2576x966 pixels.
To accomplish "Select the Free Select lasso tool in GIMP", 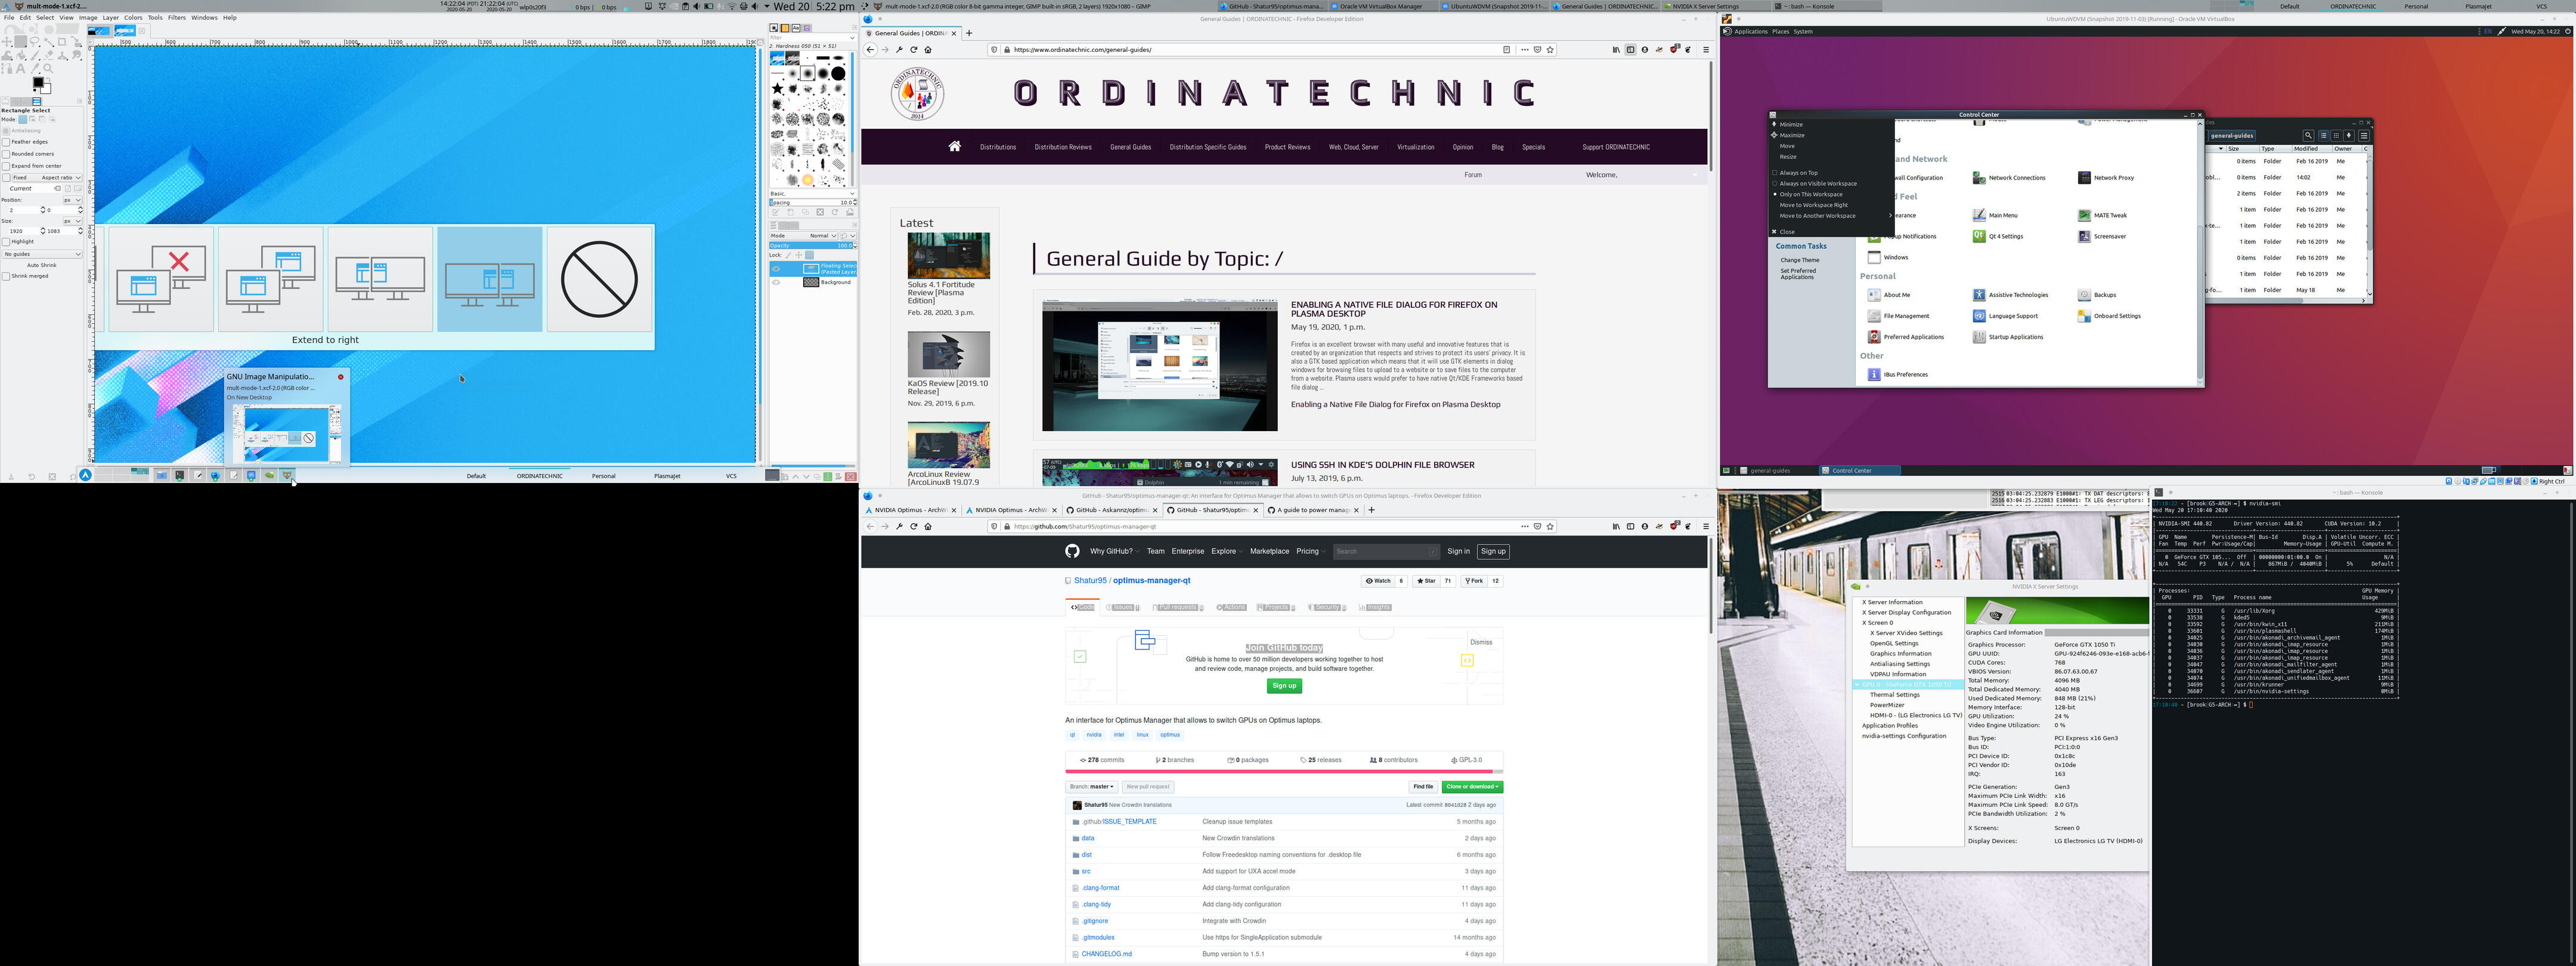I will (x=35, y=42).
